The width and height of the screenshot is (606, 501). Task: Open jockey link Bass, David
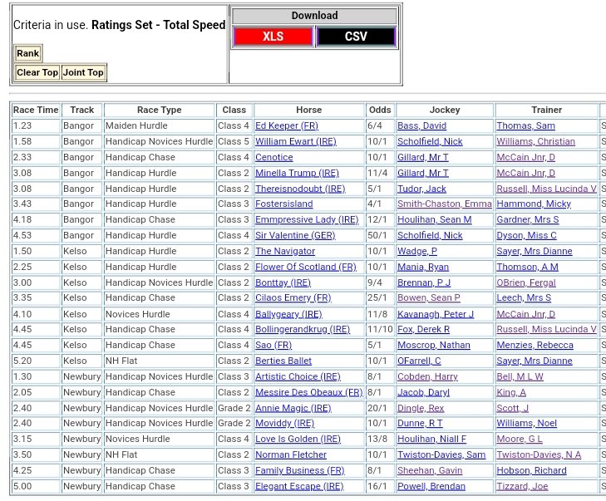click(421, 126)
